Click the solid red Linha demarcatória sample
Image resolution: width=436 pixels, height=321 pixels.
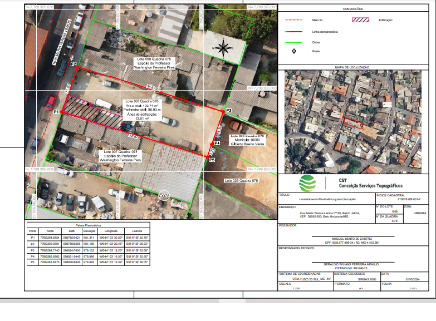(x=293, y=32)
